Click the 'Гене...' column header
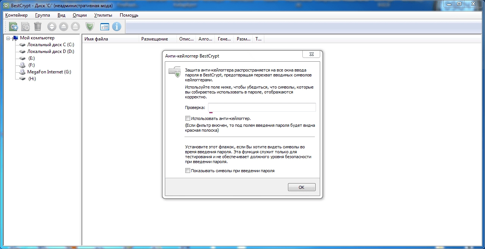Viewport: 485px width, 249px height. pos(224,39)
